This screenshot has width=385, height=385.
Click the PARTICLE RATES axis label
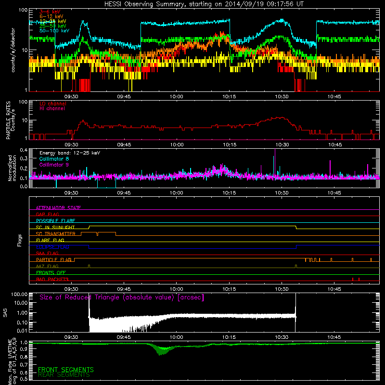pos(8,120)
